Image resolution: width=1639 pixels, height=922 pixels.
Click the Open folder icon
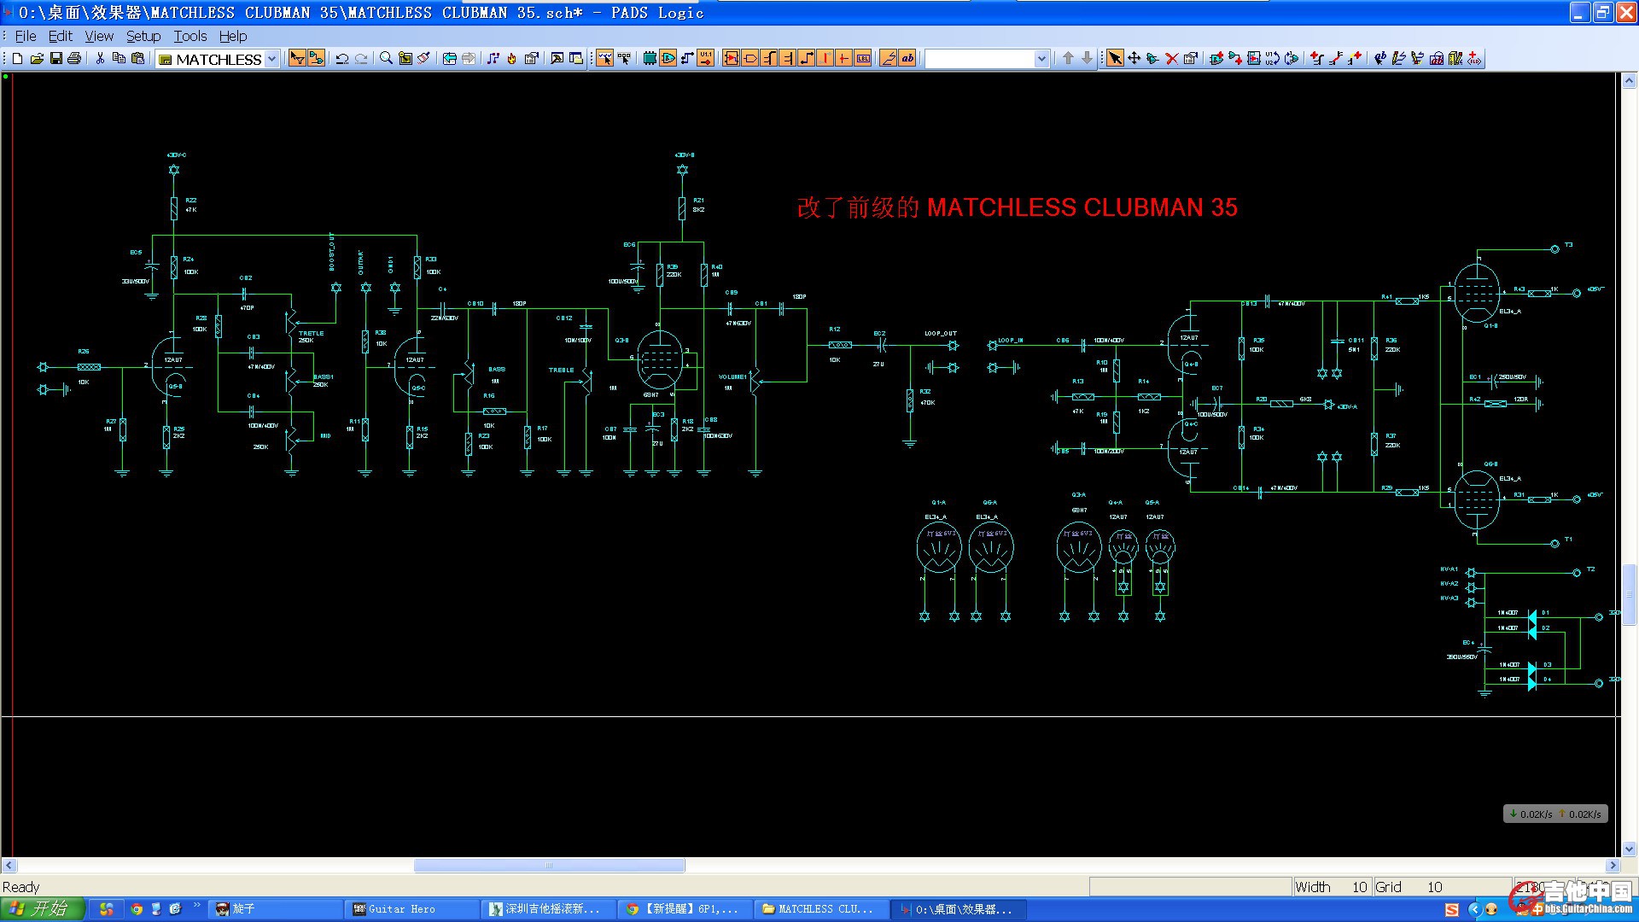(x=37, y=58)
